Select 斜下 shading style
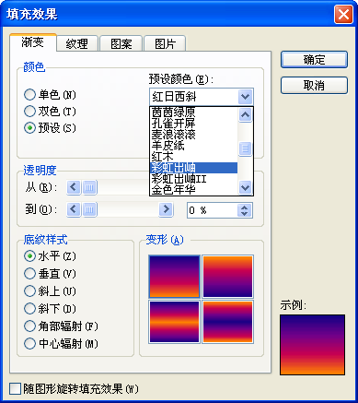The height and width of the screenshot is (403, 358). click(x=50, y=308)
